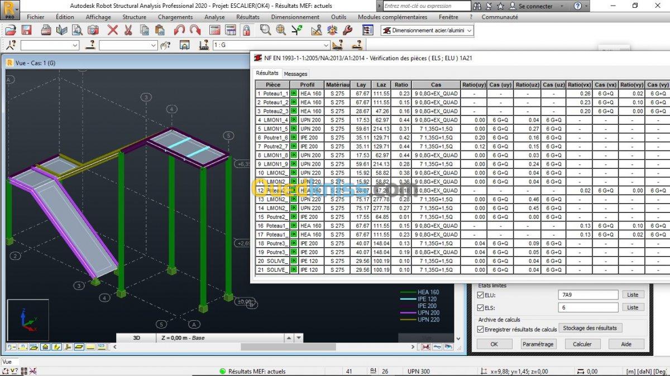Switch to the Messages tab
Screen dimensions: 670x376
295,74
